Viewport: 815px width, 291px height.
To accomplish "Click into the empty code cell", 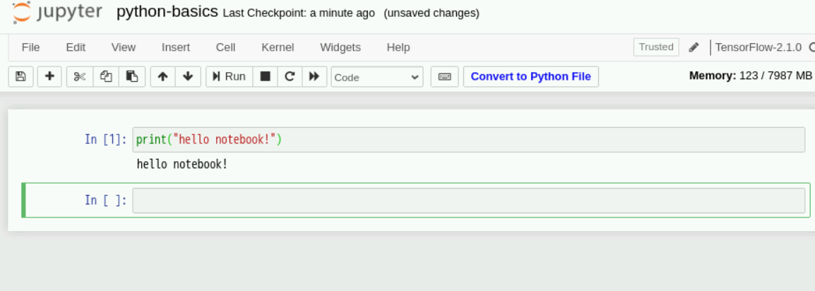I will click(468, 201).
